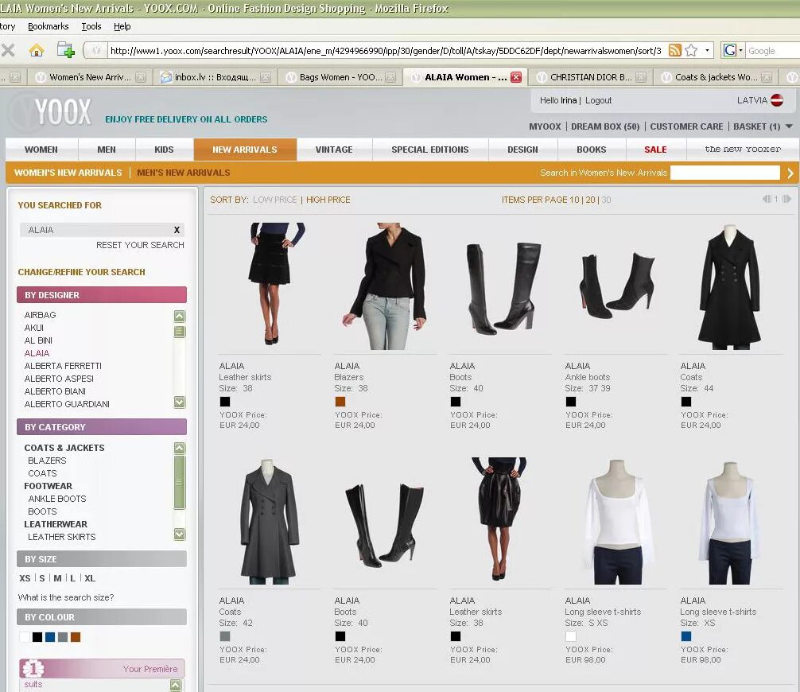Clear ALAIA search term with X
This screenshot has width=800, height=692.
coord(177,230)
